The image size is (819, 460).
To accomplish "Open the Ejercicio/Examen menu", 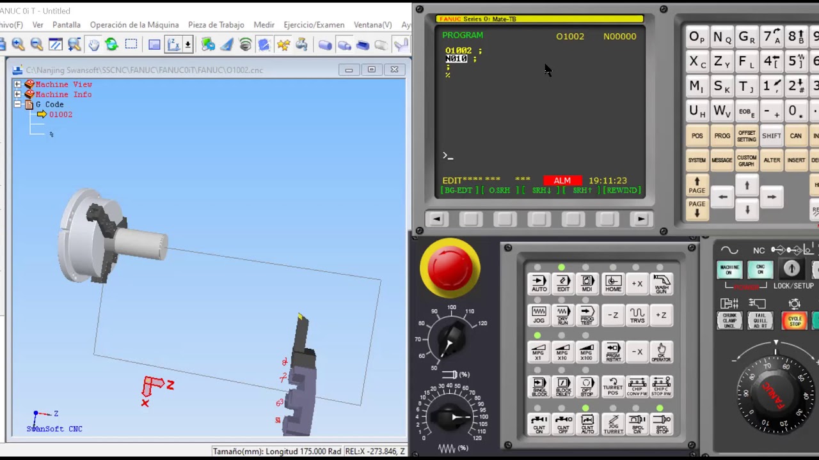I will [314, 25].
